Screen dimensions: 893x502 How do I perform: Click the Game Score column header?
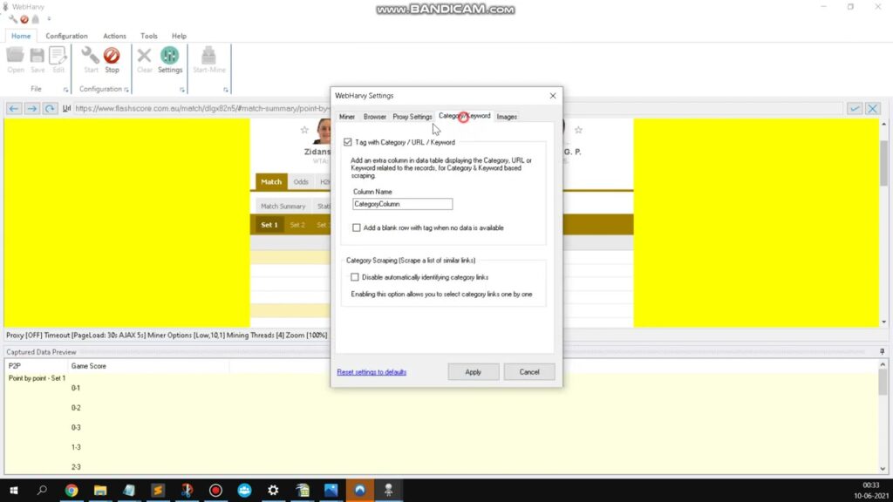pos(148,366)
